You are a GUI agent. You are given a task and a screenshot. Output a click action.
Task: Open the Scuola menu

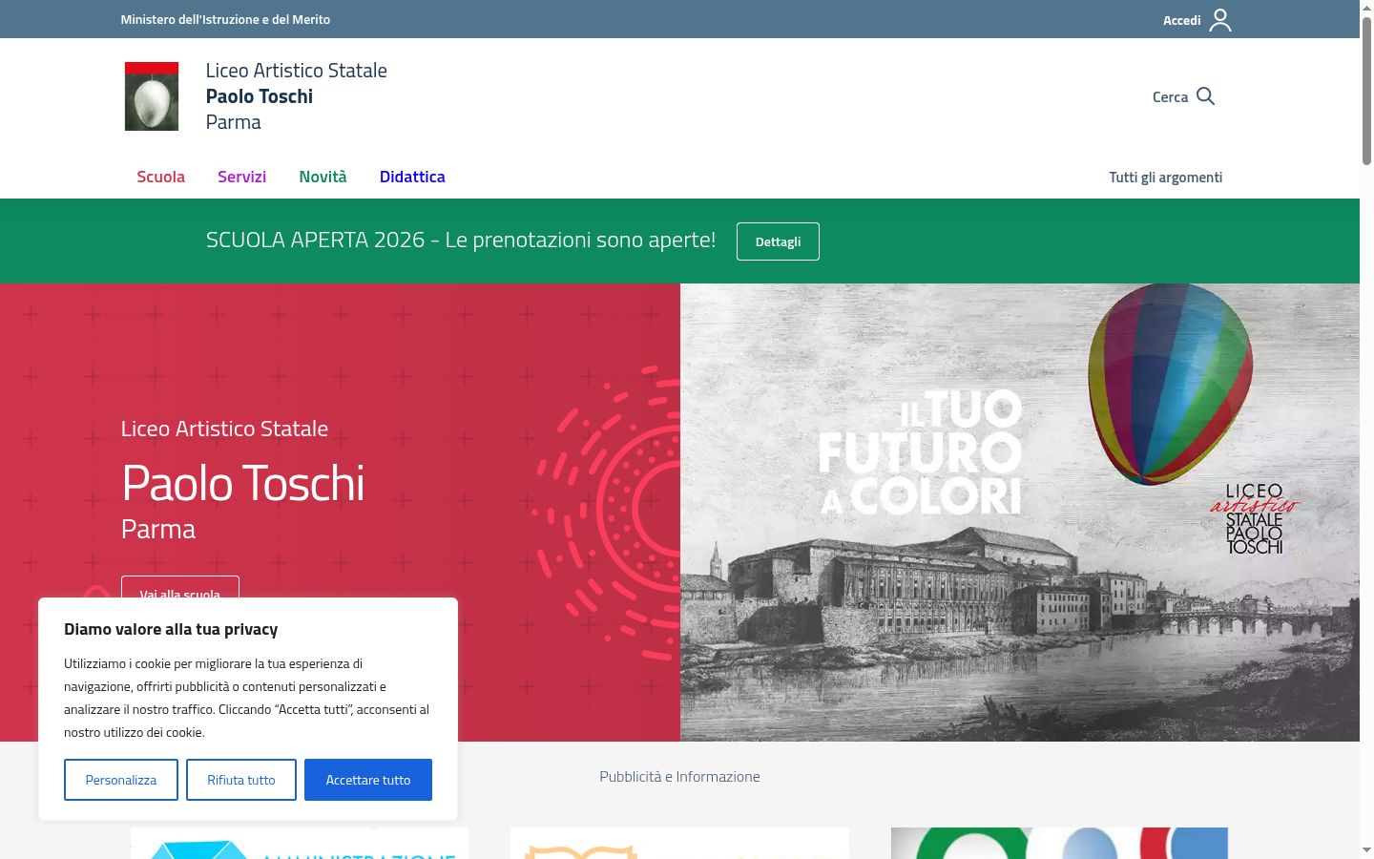point(160,177)
